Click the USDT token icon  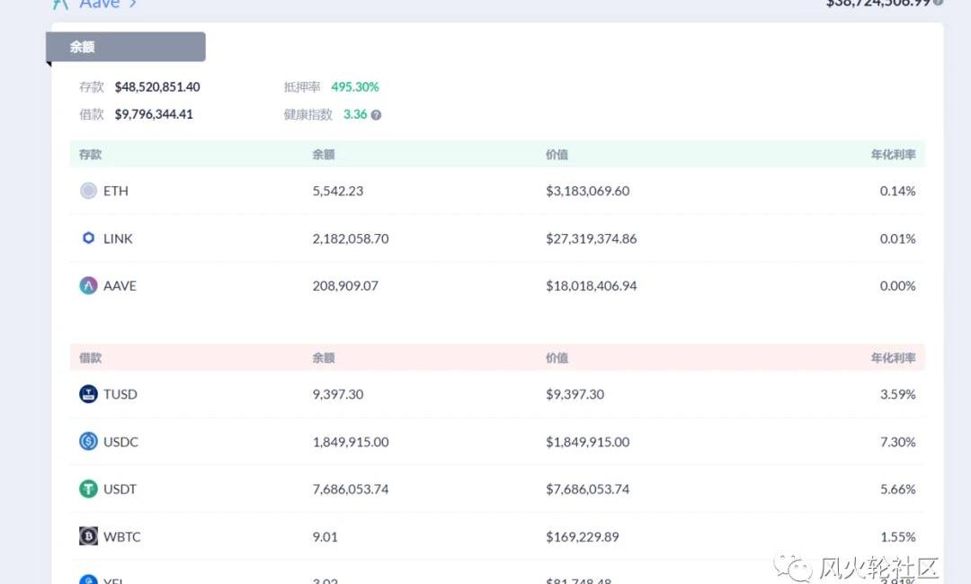[x=88, y=490]
